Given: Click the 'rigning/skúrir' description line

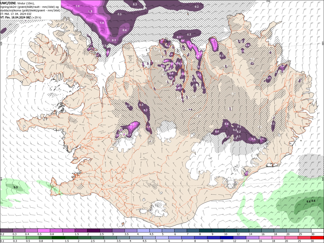Looking at the screenshot, I should point(30,7).
